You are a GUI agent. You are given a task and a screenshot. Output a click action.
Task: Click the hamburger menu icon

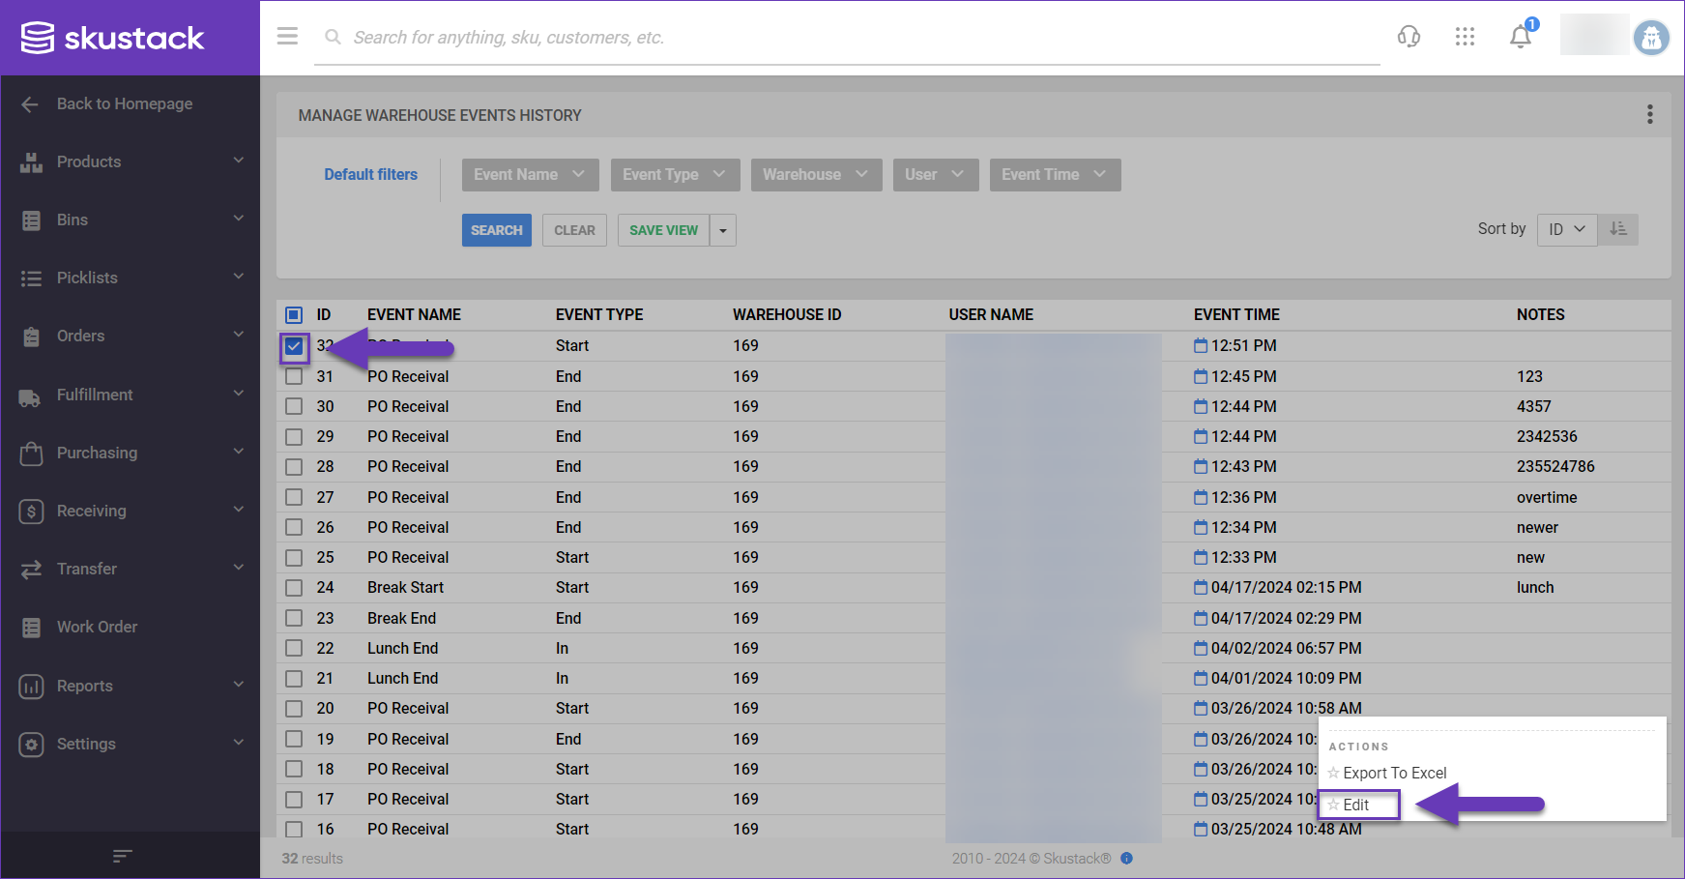tap(287, 37)
